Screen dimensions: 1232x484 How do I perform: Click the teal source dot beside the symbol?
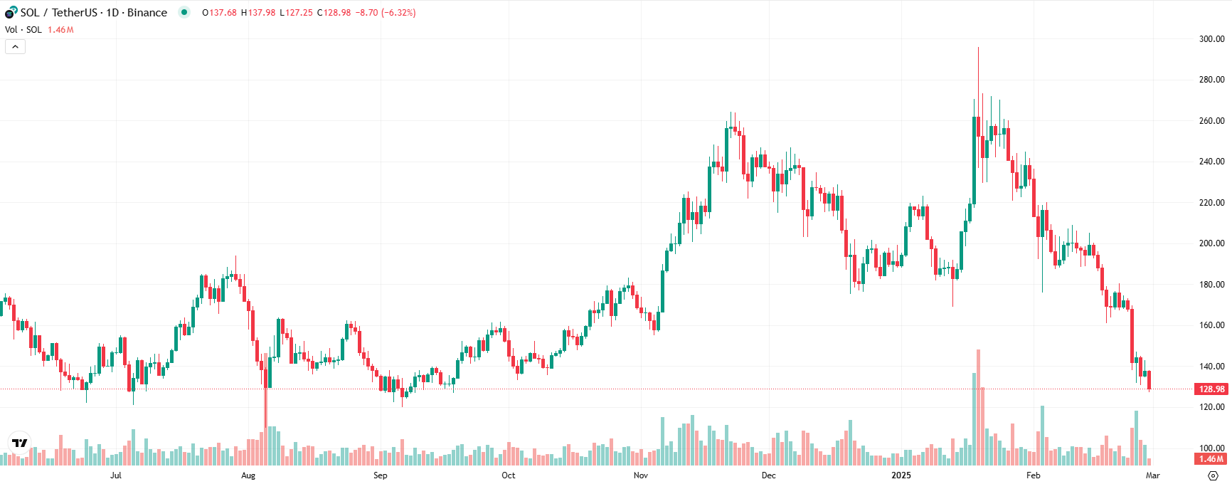[x=184, y=12]
